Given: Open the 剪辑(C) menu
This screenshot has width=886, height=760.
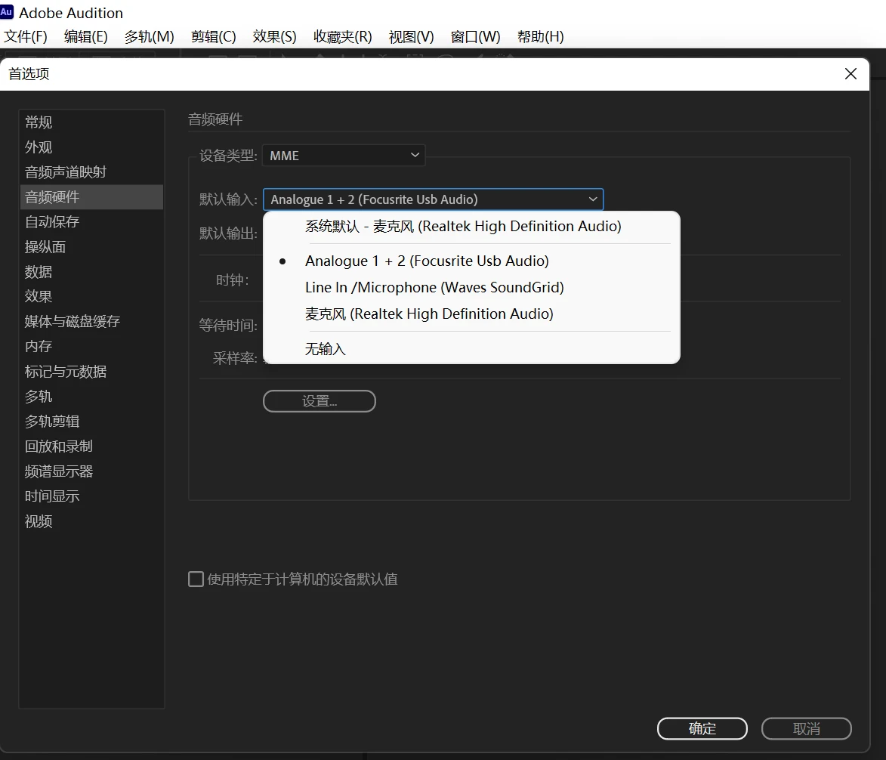Looking at the screenshot, I should [214, 37].
